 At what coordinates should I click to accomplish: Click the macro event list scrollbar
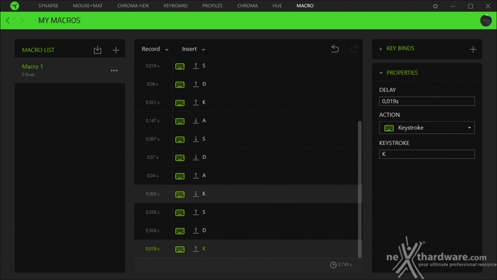(360, 189)
